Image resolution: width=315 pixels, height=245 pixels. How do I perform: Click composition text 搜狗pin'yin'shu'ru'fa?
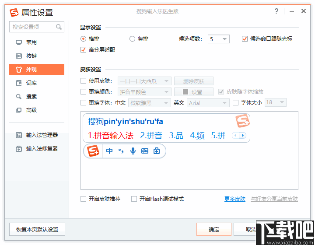(126, 122)
